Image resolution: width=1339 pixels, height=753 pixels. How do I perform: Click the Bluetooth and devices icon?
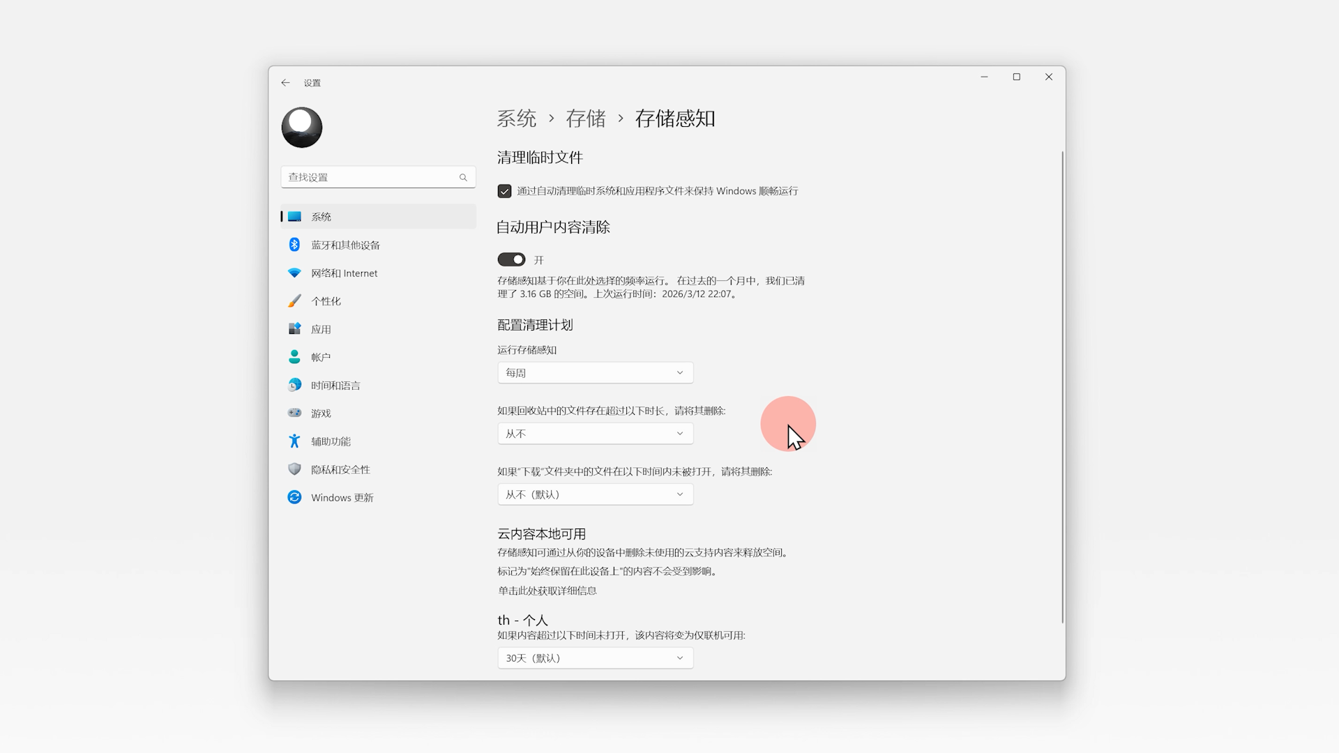[x=294, y=245]
